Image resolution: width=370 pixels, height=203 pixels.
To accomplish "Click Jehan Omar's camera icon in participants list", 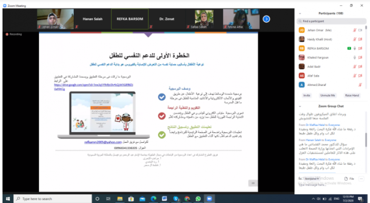I will click(360, 30).
